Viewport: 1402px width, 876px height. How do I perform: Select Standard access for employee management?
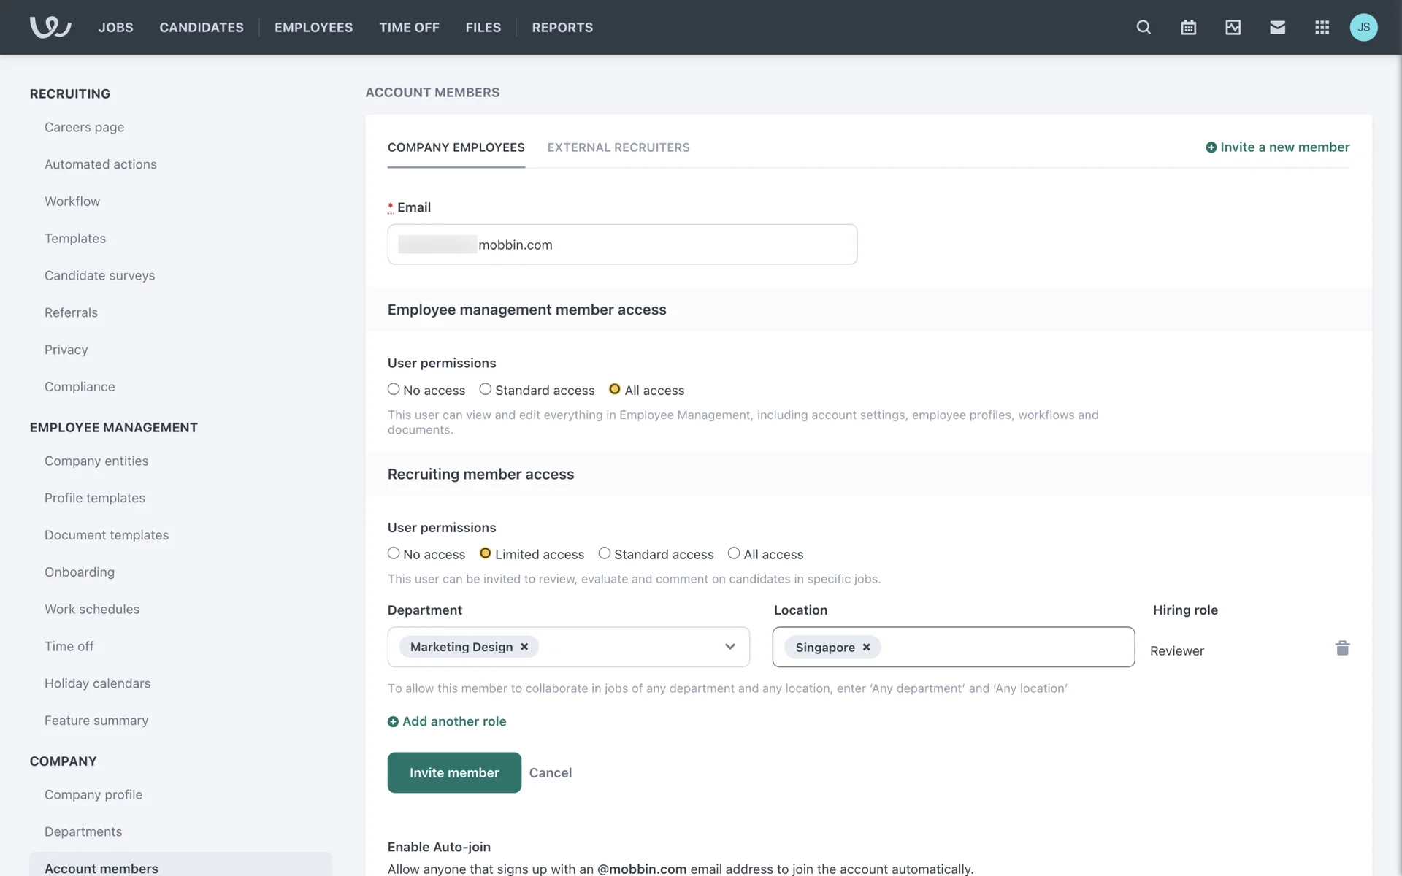486,390
